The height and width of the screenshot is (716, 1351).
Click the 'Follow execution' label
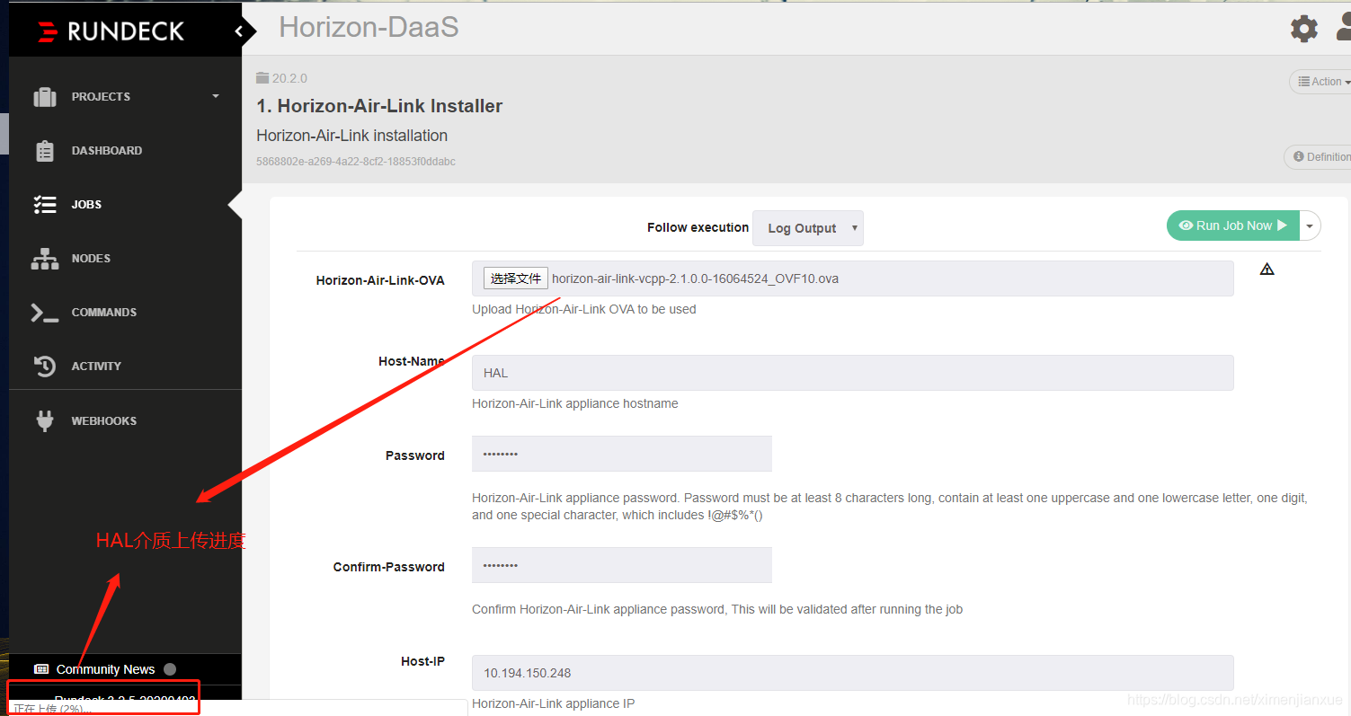698,227
